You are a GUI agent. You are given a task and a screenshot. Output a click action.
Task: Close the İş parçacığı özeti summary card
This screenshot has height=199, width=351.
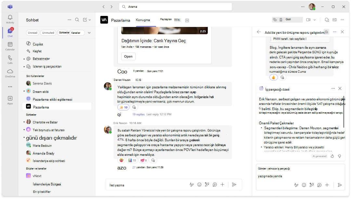click(x=340, y=89)
